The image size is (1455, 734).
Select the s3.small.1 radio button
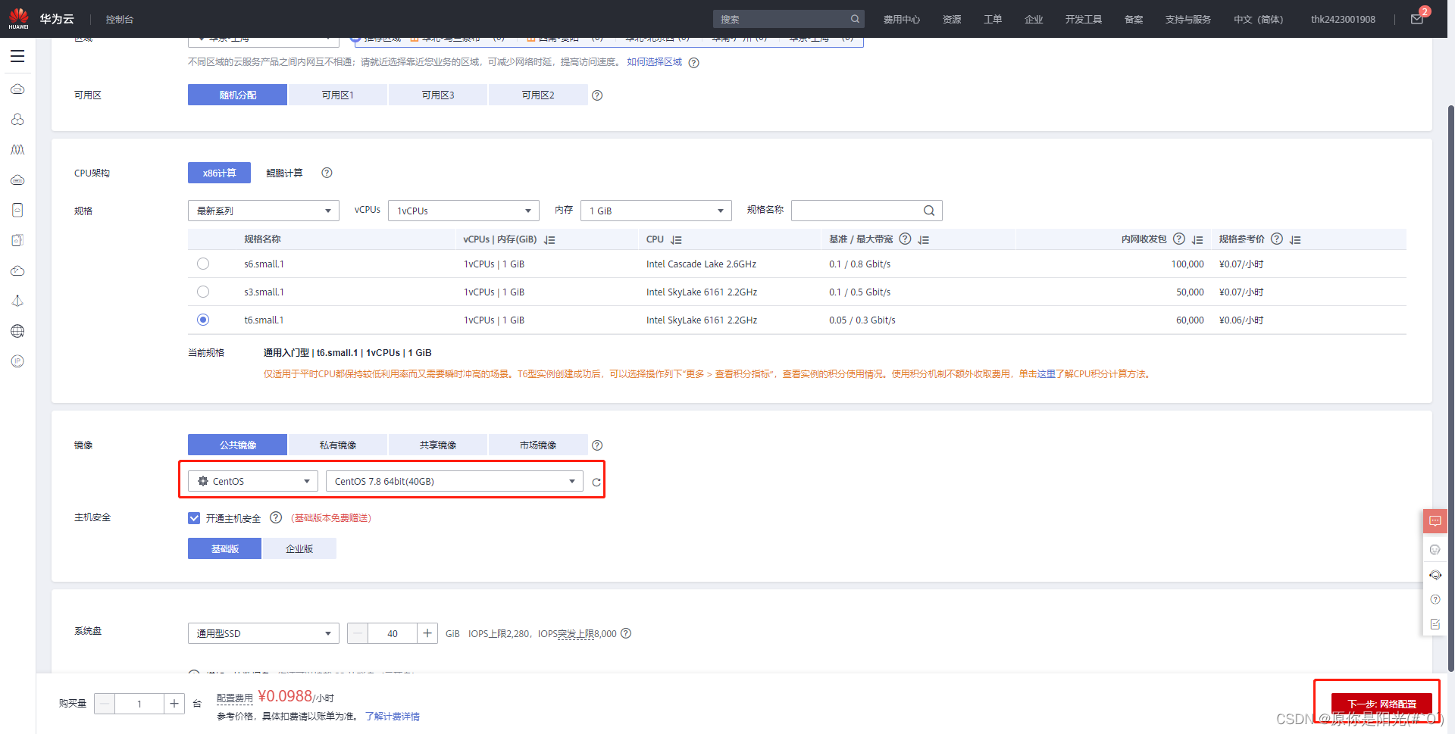coord(203,292)
